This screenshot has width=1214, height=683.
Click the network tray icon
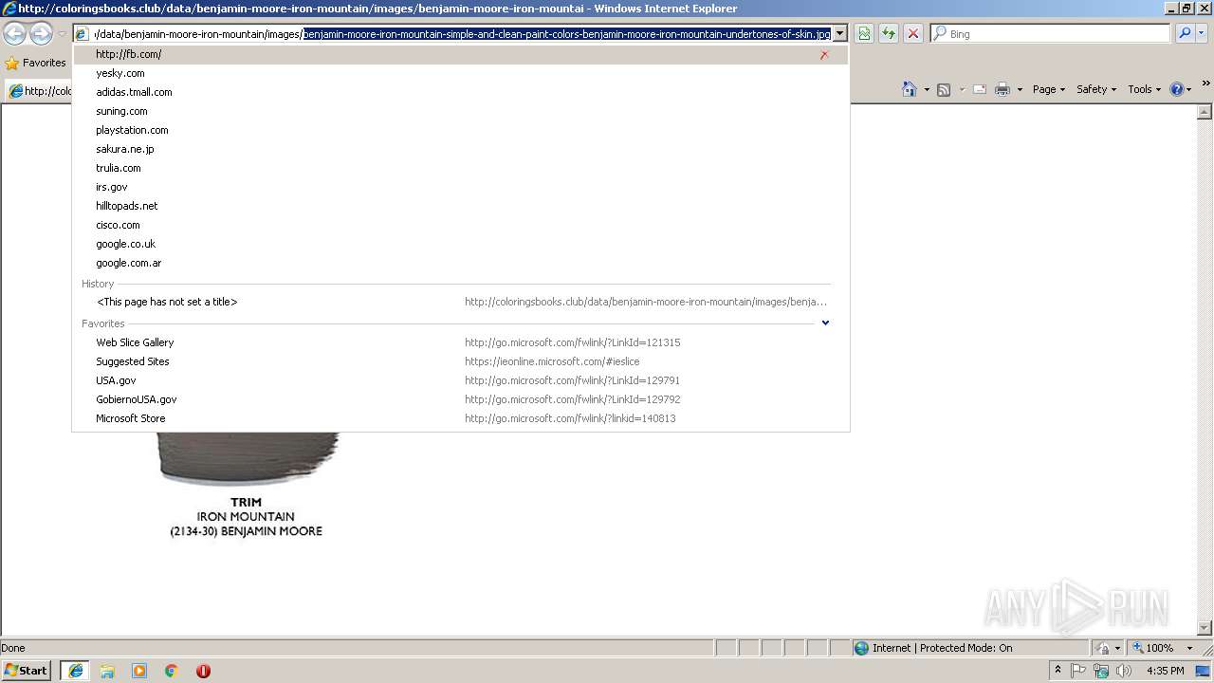coord(1101,671)
